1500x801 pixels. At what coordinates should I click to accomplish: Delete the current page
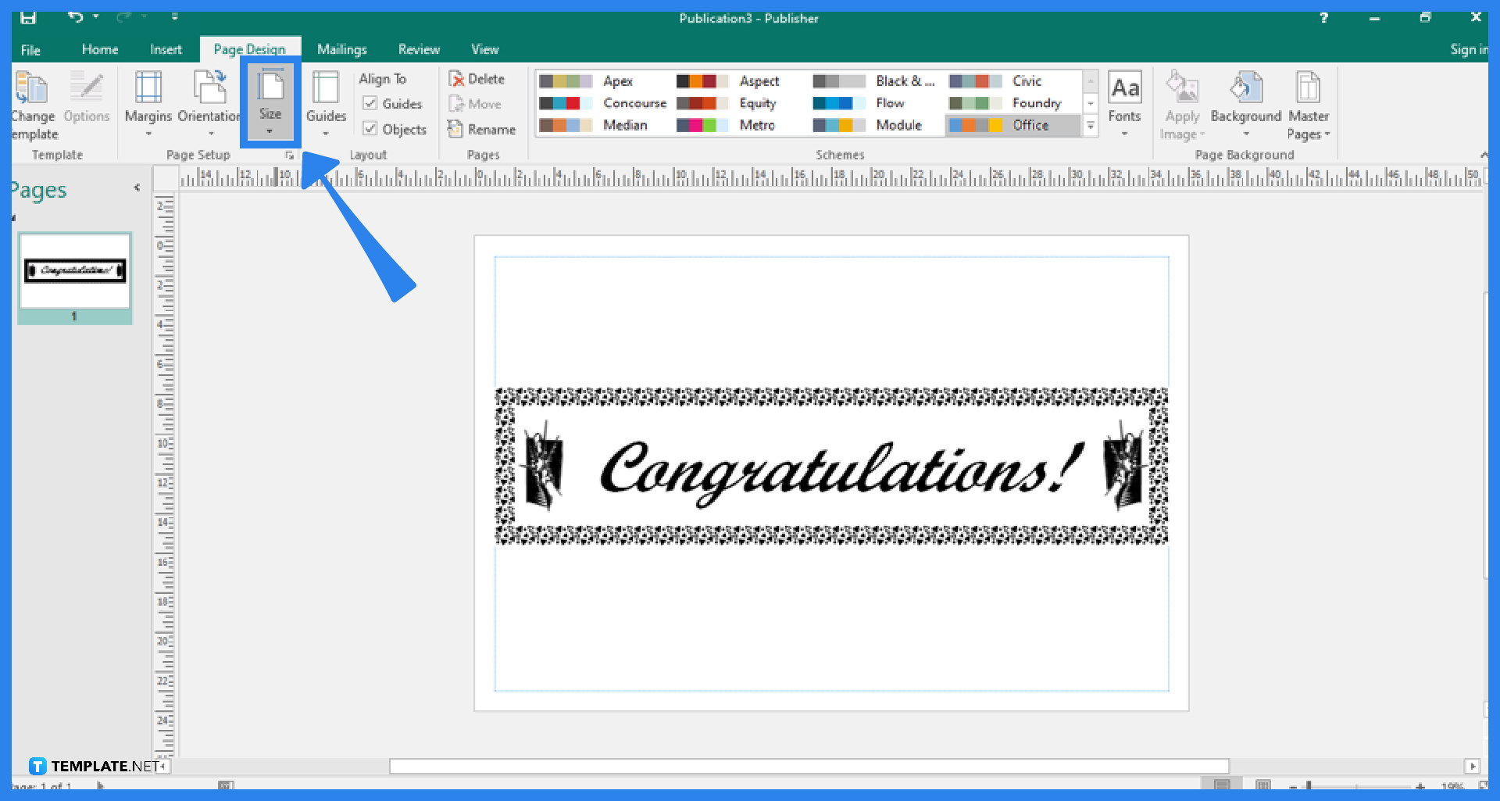point(477,78)
